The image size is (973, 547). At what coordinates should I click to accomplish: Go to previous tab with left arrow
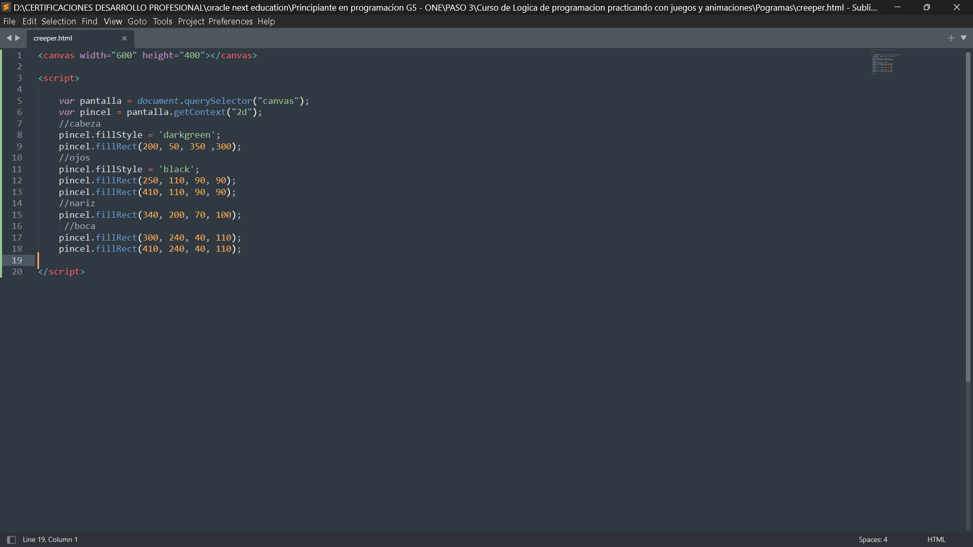9,38
